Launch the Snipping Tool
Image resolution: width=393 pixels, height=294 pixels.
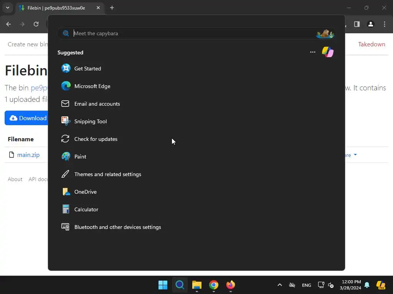[84, 121]
